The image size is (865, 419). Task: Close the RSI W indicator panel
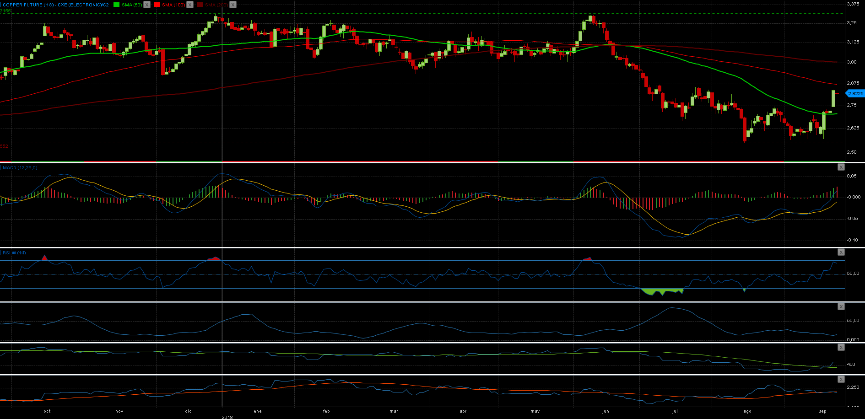[x=841, y=252]
